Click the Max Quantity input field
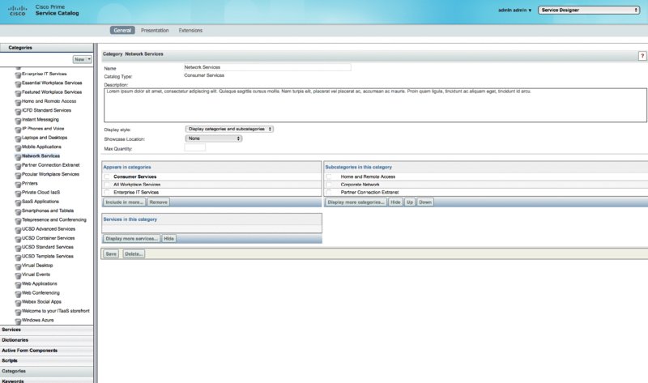Image resolution: width=648 pixels, height=383 pixels. [194, 148]
